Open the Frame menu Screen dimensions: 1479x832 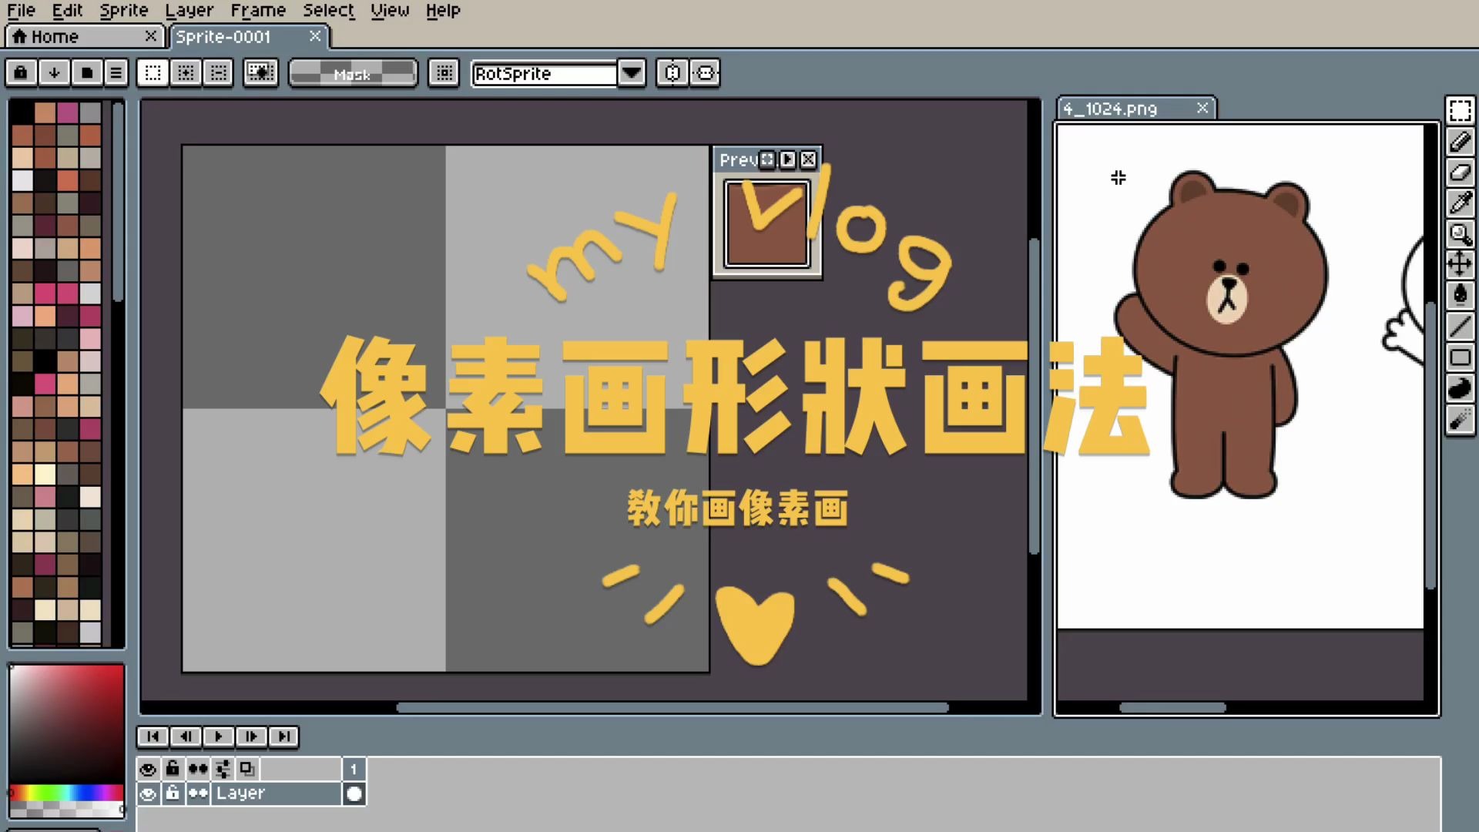click(x=258, y=11)
